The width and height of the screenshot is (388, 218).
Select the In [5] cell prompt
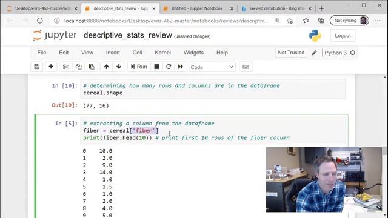(66, 124)
